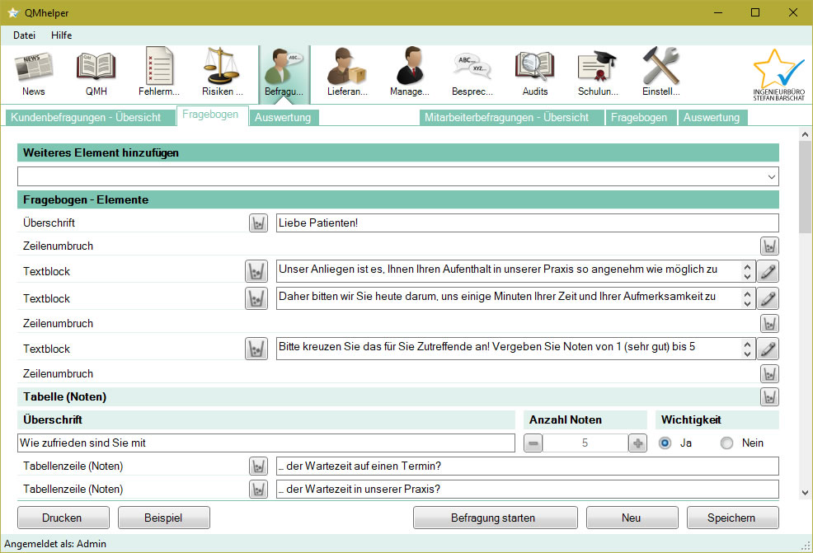Open the Datei menu
Viewport: 813px width, 553px height.
click(25, 35)
